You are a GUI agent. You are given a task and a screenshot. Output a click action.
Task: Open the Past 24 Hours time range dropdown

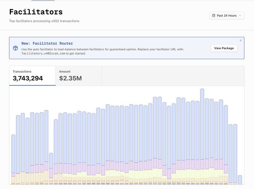[x=226, y=16]
